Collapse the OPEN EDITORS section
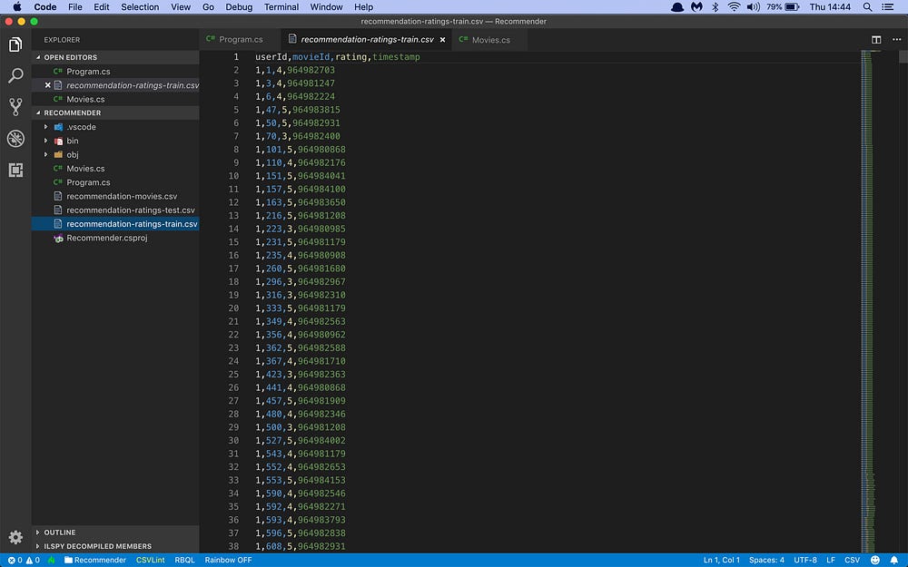Screen dimensions: 908x567 pyautogui.click(x=70, y=57)
